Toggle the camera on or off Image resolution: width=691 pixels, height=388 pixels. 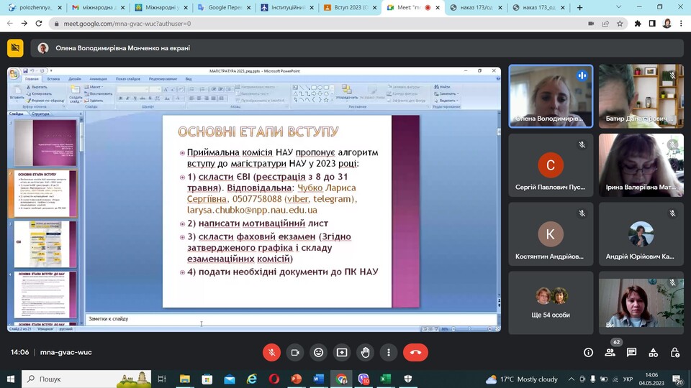tap(294, 352)
